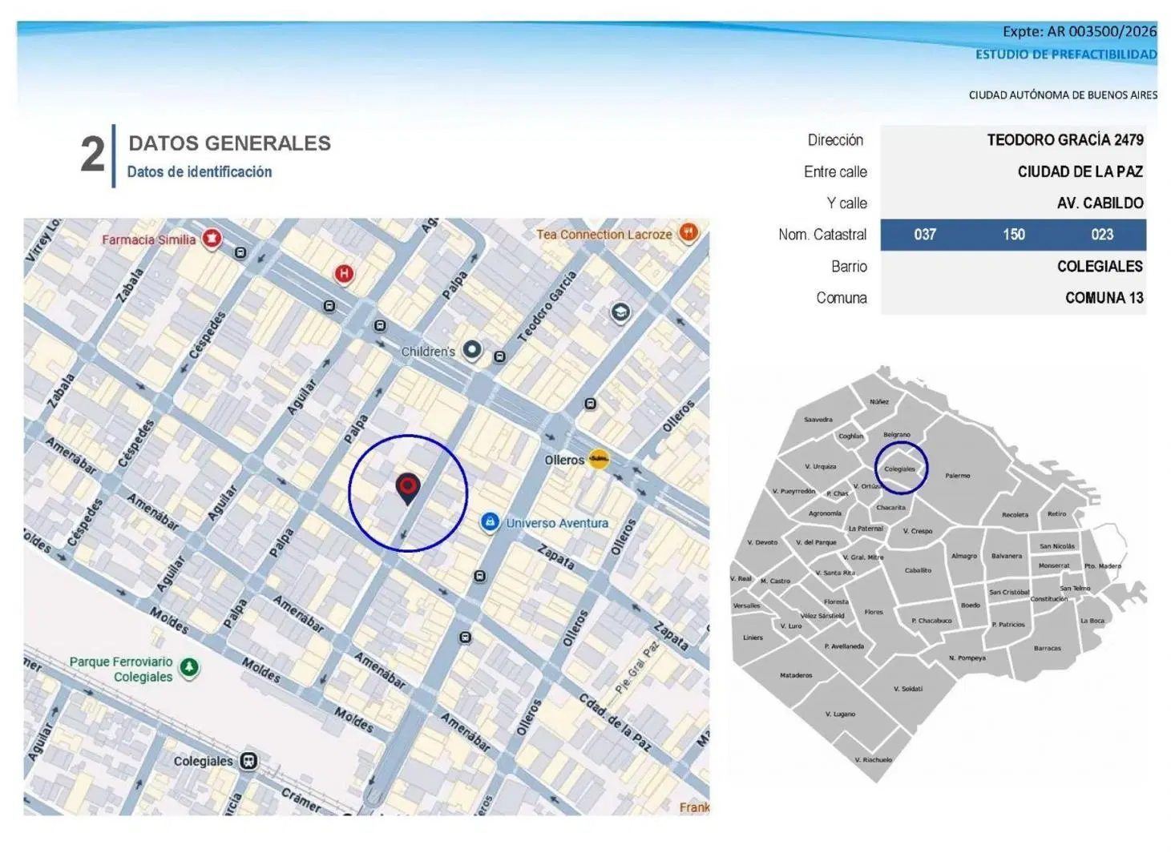Screen dimensions: 1171x865
Task: Click the Datos de identificación subtitle
Action: pyautogui.click(x=200, y=171)
